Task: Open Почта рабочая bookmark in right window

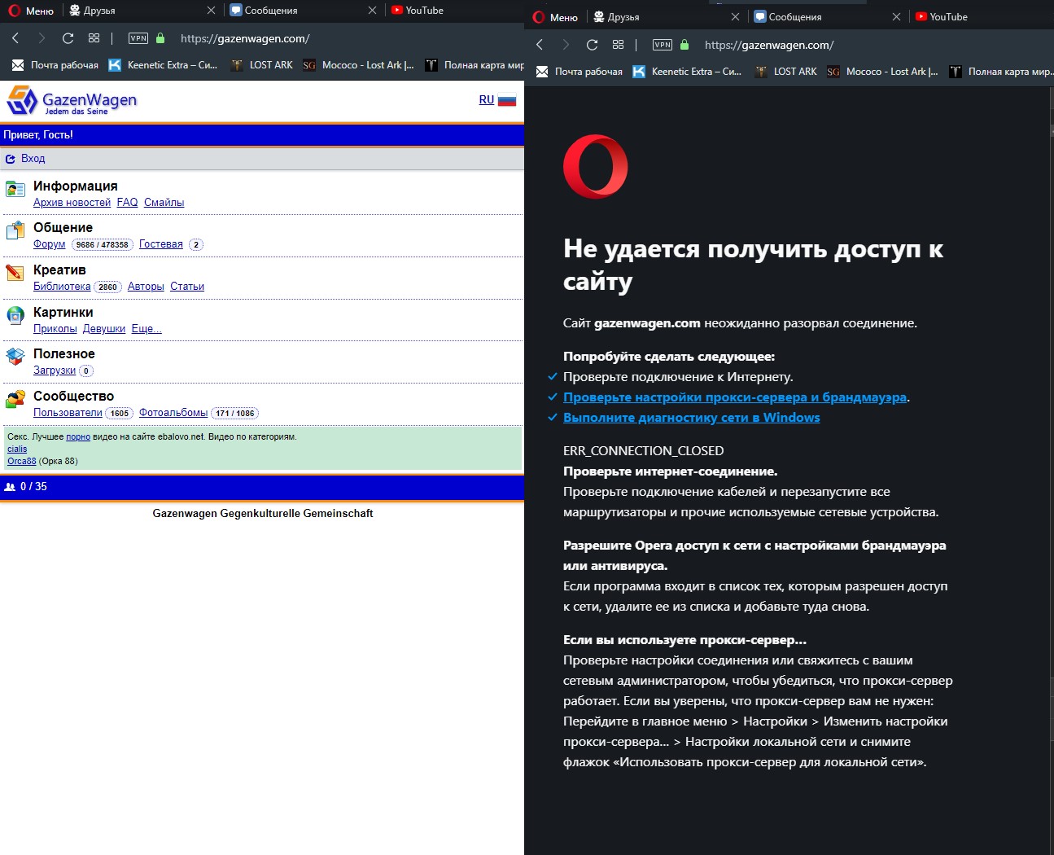Action: click(x=579, y=72)
